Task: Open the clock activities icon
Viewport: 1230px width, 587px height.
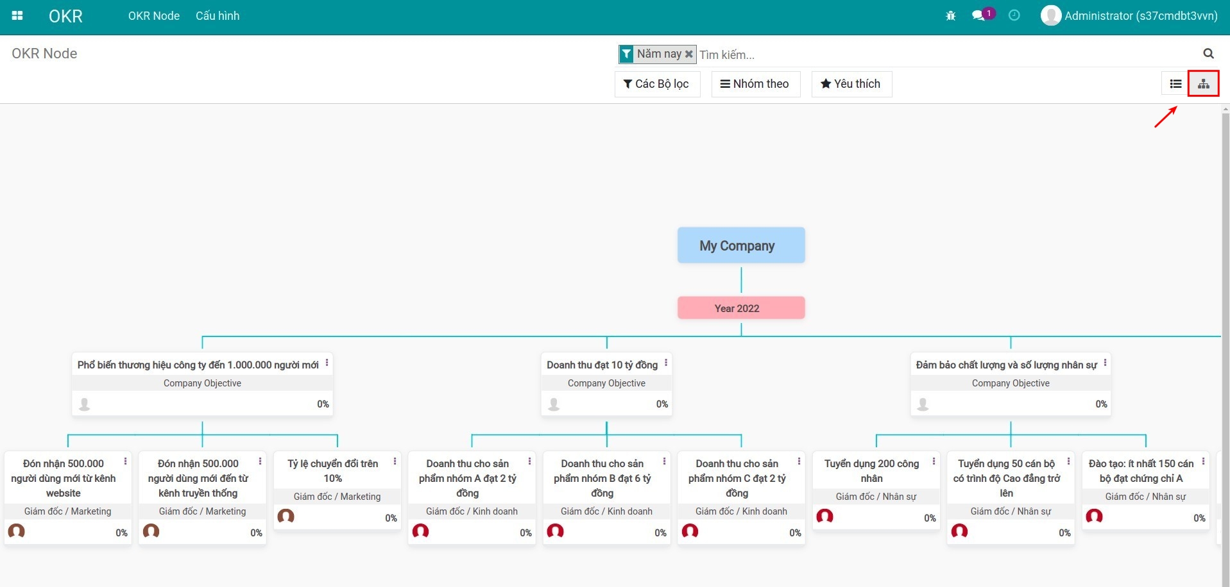Action: click(x=1014, y=15)
